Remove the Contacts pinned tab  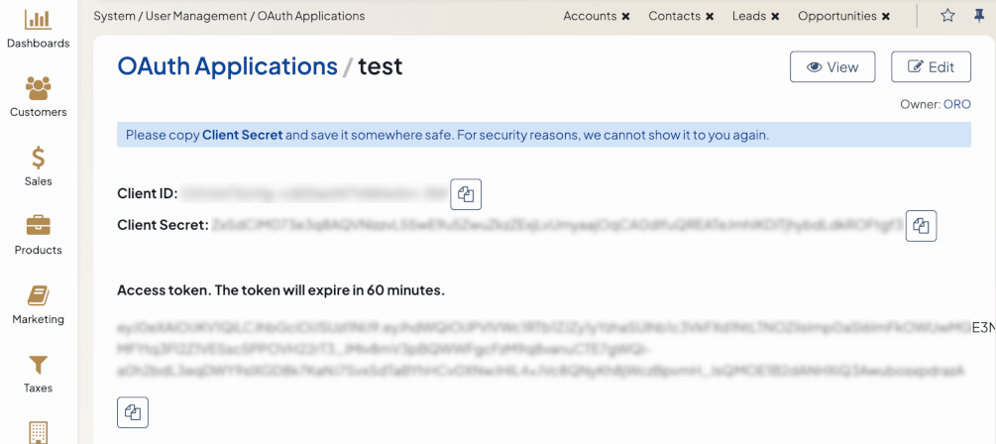[710, 17]
